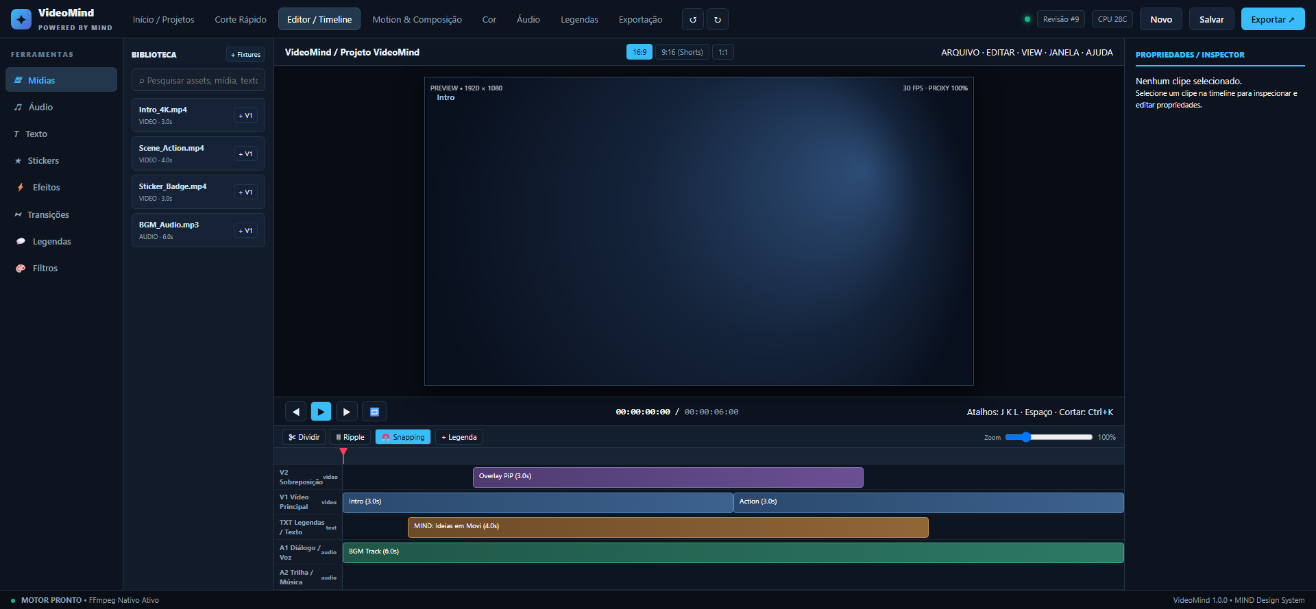Click the blue play button
The width and height of the screenshot is (1316, 609).
(321, 412)
